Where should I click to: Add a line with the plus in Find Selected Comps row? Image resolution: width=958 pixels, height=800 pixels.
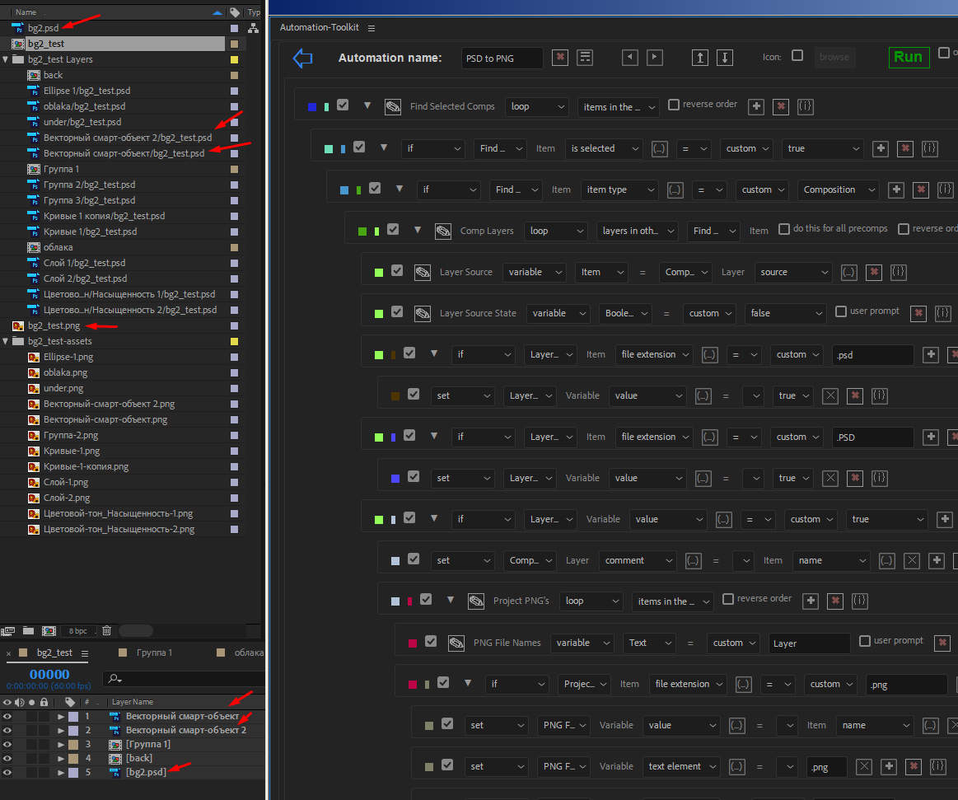coord(756,106)
